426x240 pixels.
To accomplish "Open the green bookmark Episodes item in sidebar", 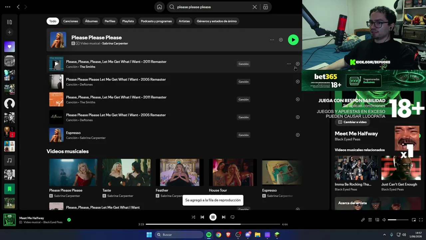I will point(9,189).
